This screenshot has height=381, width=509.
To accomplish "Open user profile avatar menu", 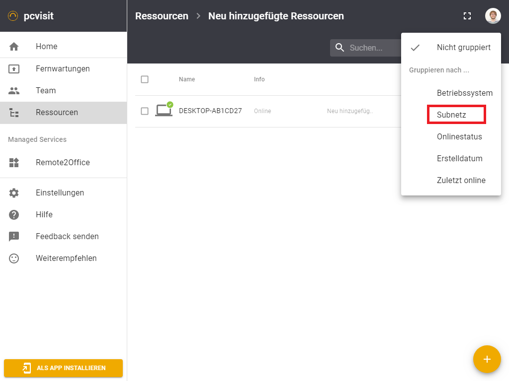I will (x=493, y=16).
